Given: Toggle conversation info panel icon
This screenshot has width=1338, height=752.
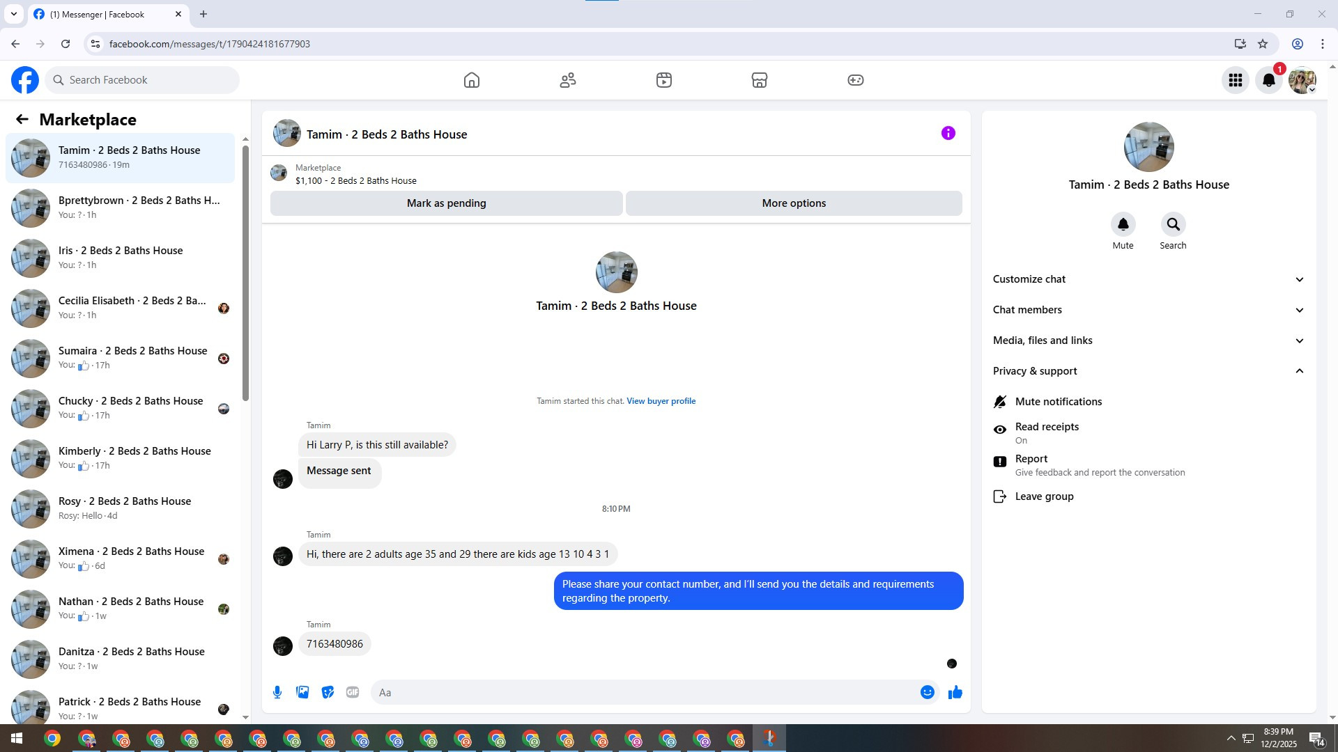Looking at the screenshot, I should (x=948, y=133).
